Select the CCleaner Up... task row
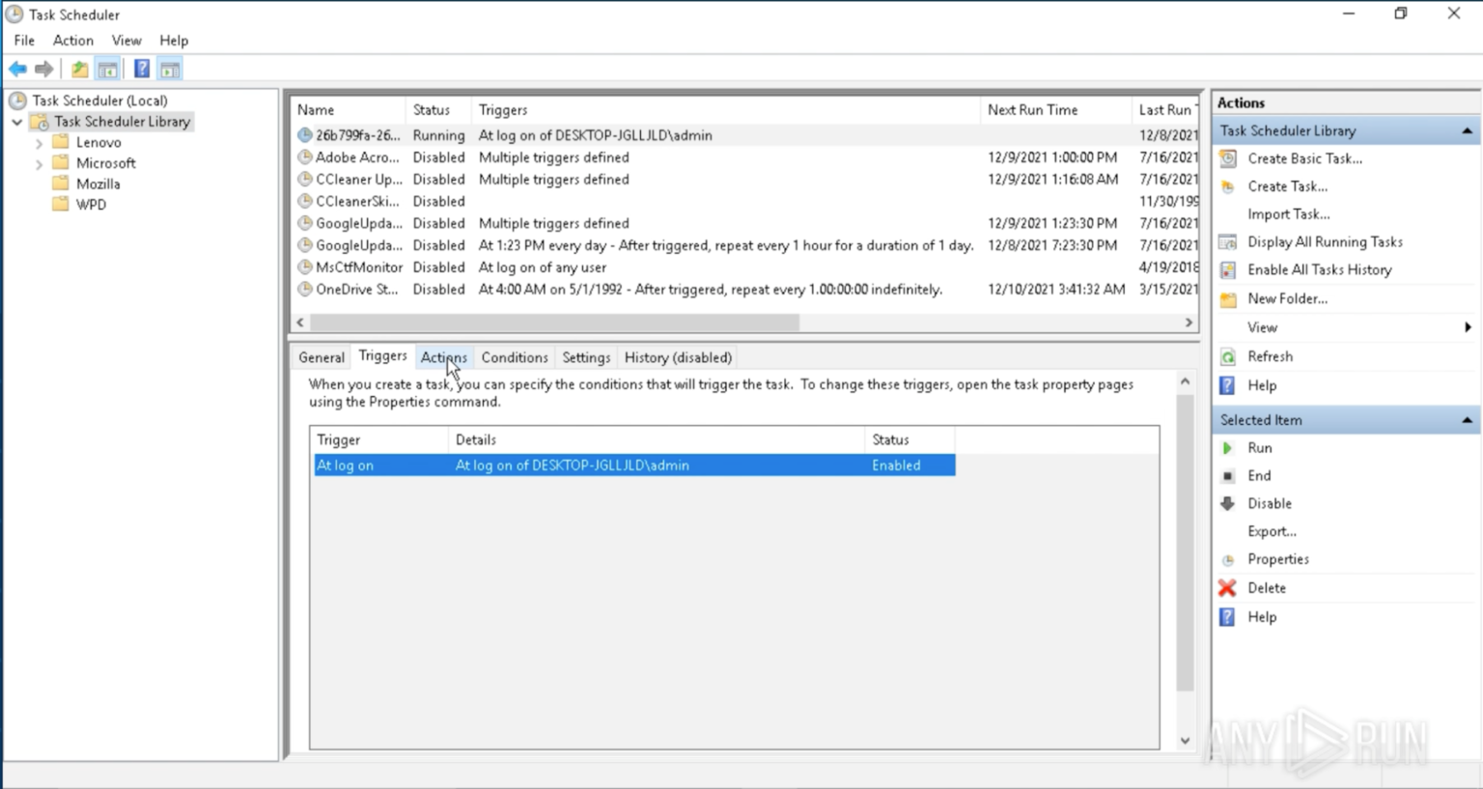 click(x=743, y=180)
